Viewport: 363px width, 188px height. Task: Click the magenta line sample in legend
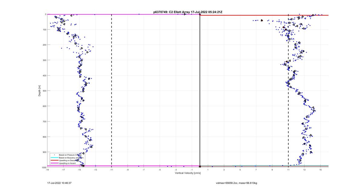54,163
